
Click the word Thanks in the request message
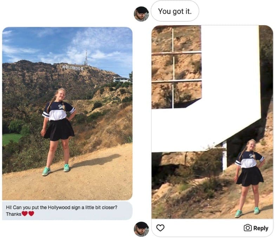(x=14, y=214)
